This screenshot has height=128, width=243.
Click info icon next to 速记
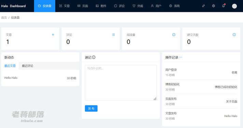[94, 57]
